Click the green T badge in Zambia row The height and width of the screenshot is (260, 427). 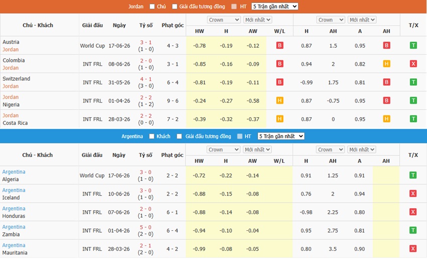pyautogui.click(x=413, y=230)
